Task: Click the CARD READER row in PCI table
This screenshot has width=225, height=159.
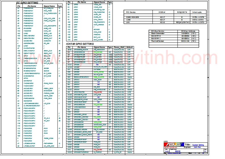Action: pos(133,17)
